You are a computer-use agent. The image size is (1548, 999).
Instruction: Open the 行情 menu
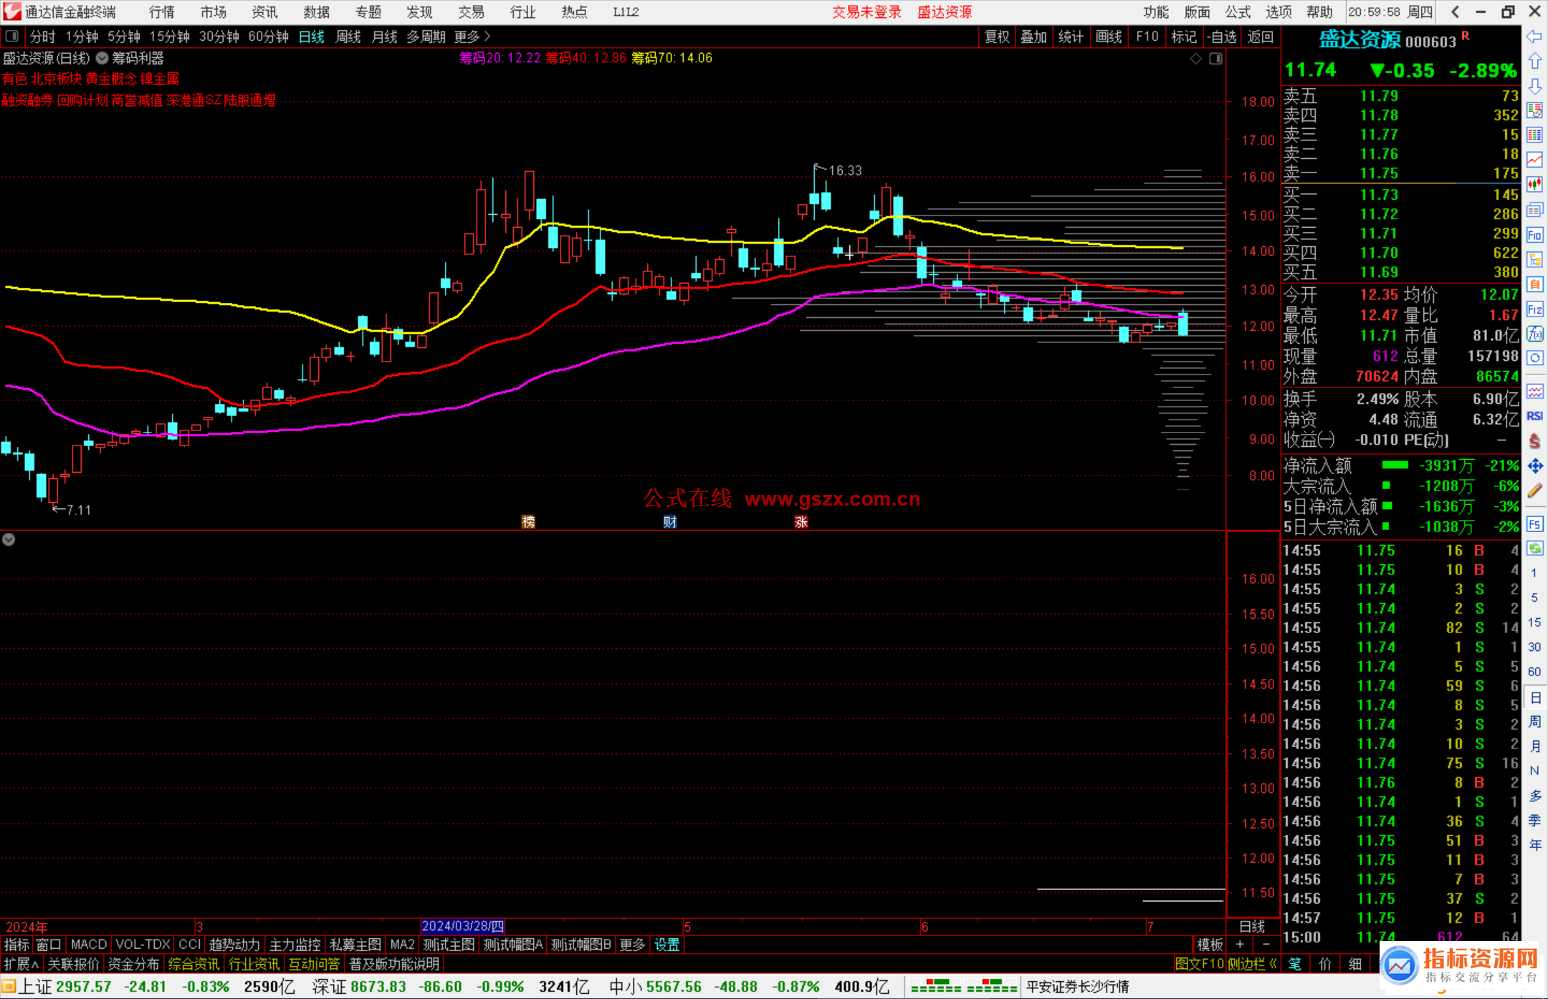(161, 12)
